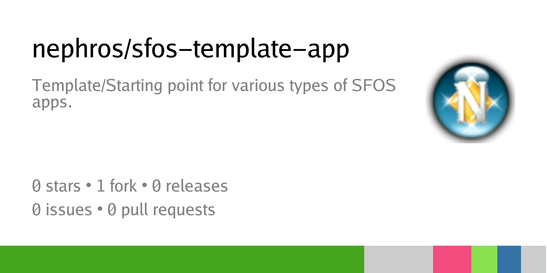Click the wide gray segment after green
Screen dimensions: 547x273
(398, 259)
